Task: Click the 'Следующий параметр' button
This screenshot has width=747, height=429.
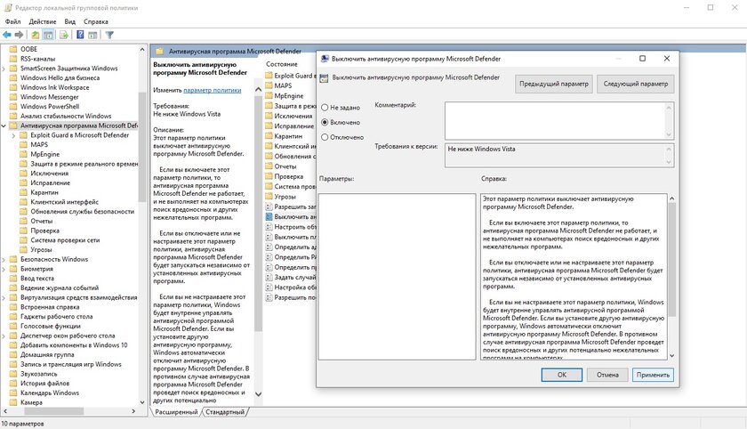Action: pos(636,84)
